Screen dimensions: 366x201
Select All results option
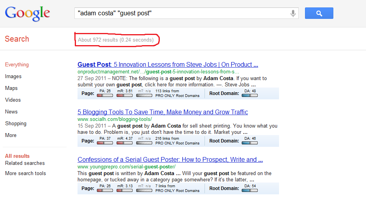(17, 156)
